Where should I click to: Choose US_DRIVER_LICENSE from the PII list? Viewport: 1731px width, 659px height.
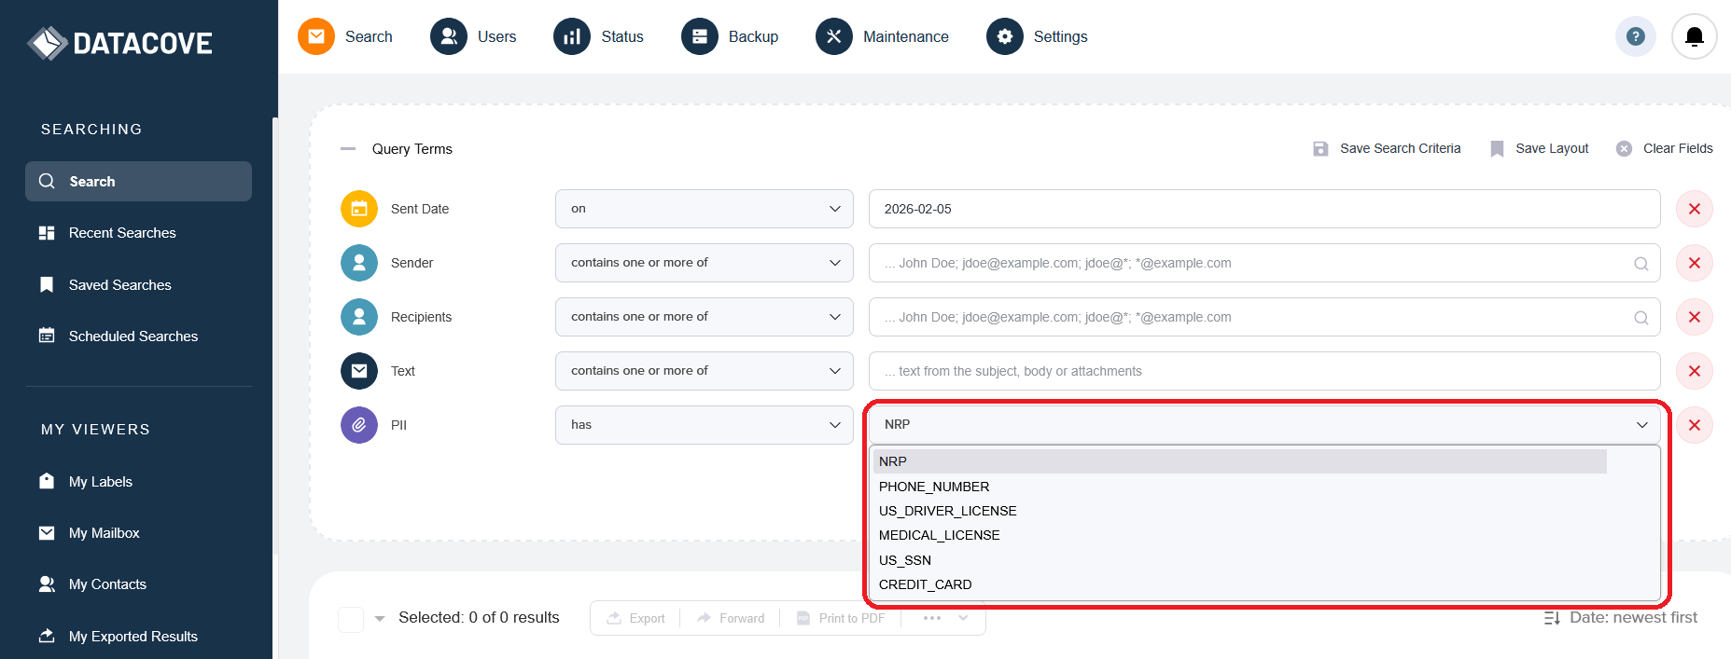(1239, 511)
